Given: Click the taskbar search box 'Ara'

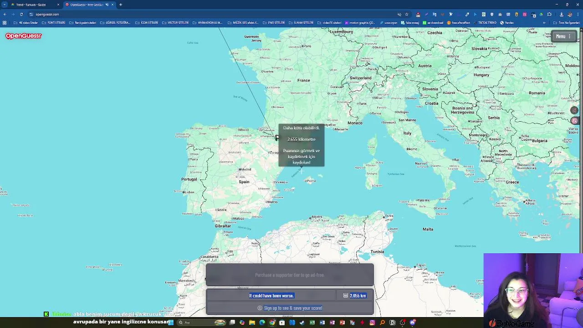Looking at the screenshot, I should (x=202, y=323).
